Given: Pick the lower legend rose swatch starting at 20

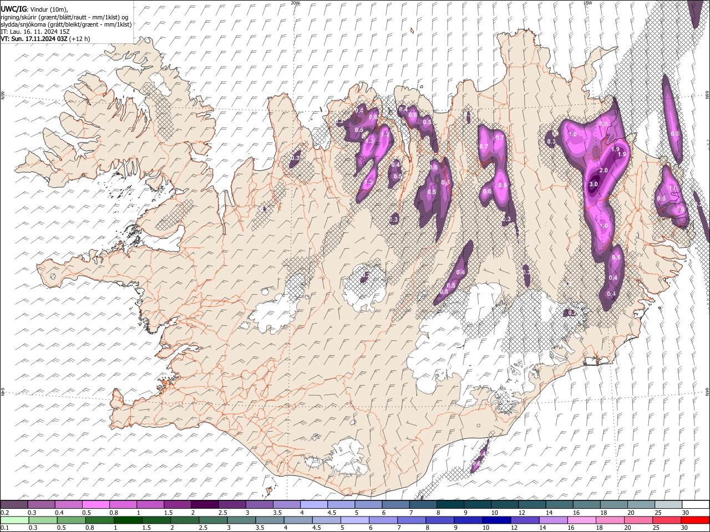Looking at the screenshot, I should click(638, 520).
